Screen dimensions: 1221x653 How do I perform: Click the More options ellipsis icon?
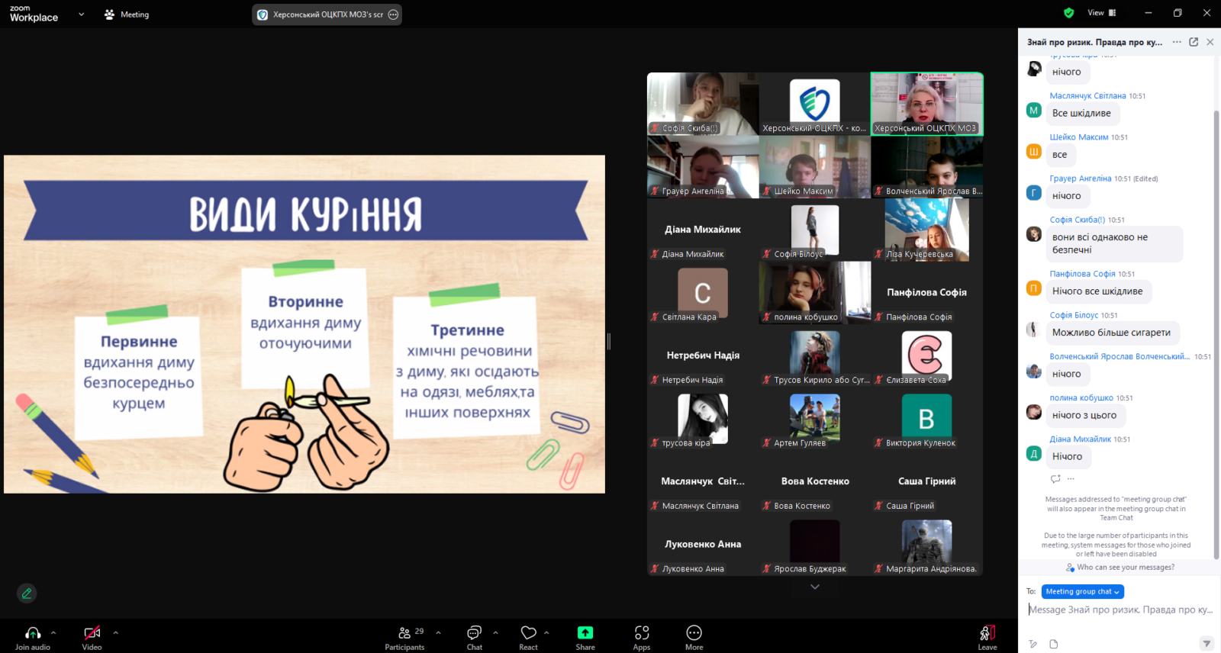coord(694,633)
